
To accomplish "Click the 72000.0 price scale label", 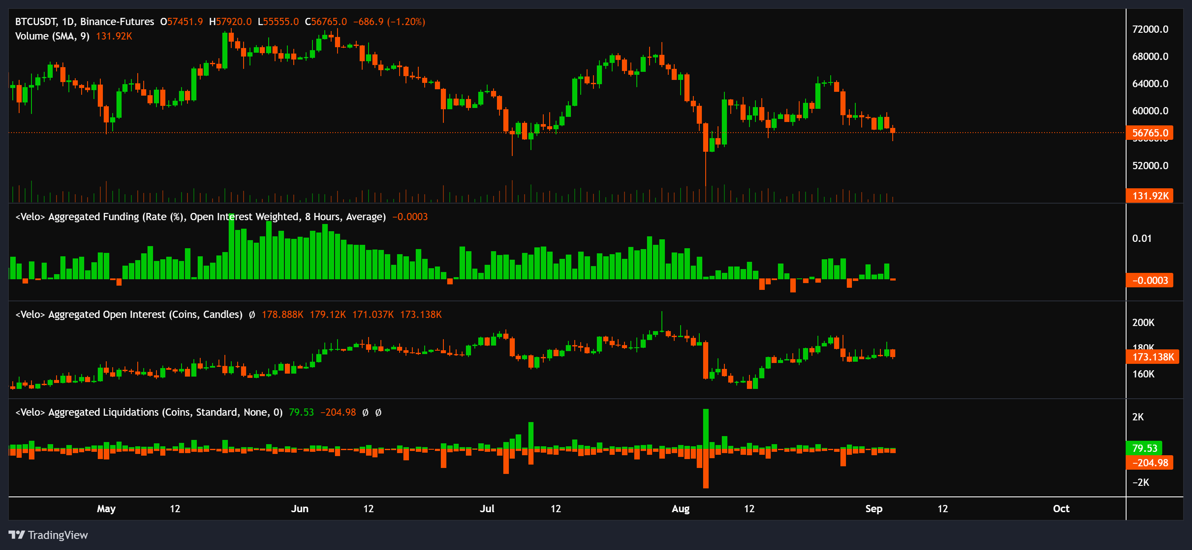I will coord(1149,29).
